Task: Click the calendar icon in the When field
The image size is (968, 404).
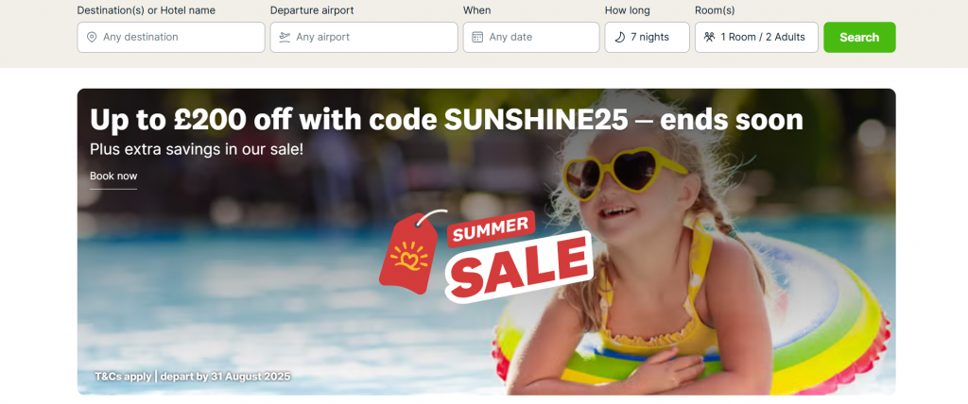Action: [477, 37]
